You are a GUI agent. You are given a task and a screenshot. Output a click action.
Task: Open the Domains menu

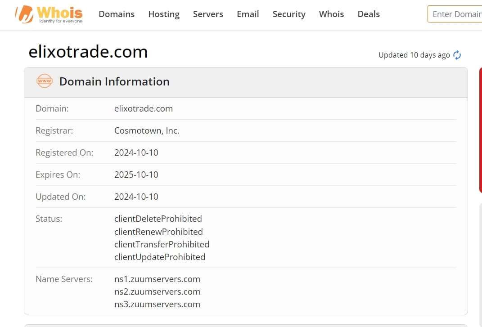pyautogui.click(x=117, y=14)
